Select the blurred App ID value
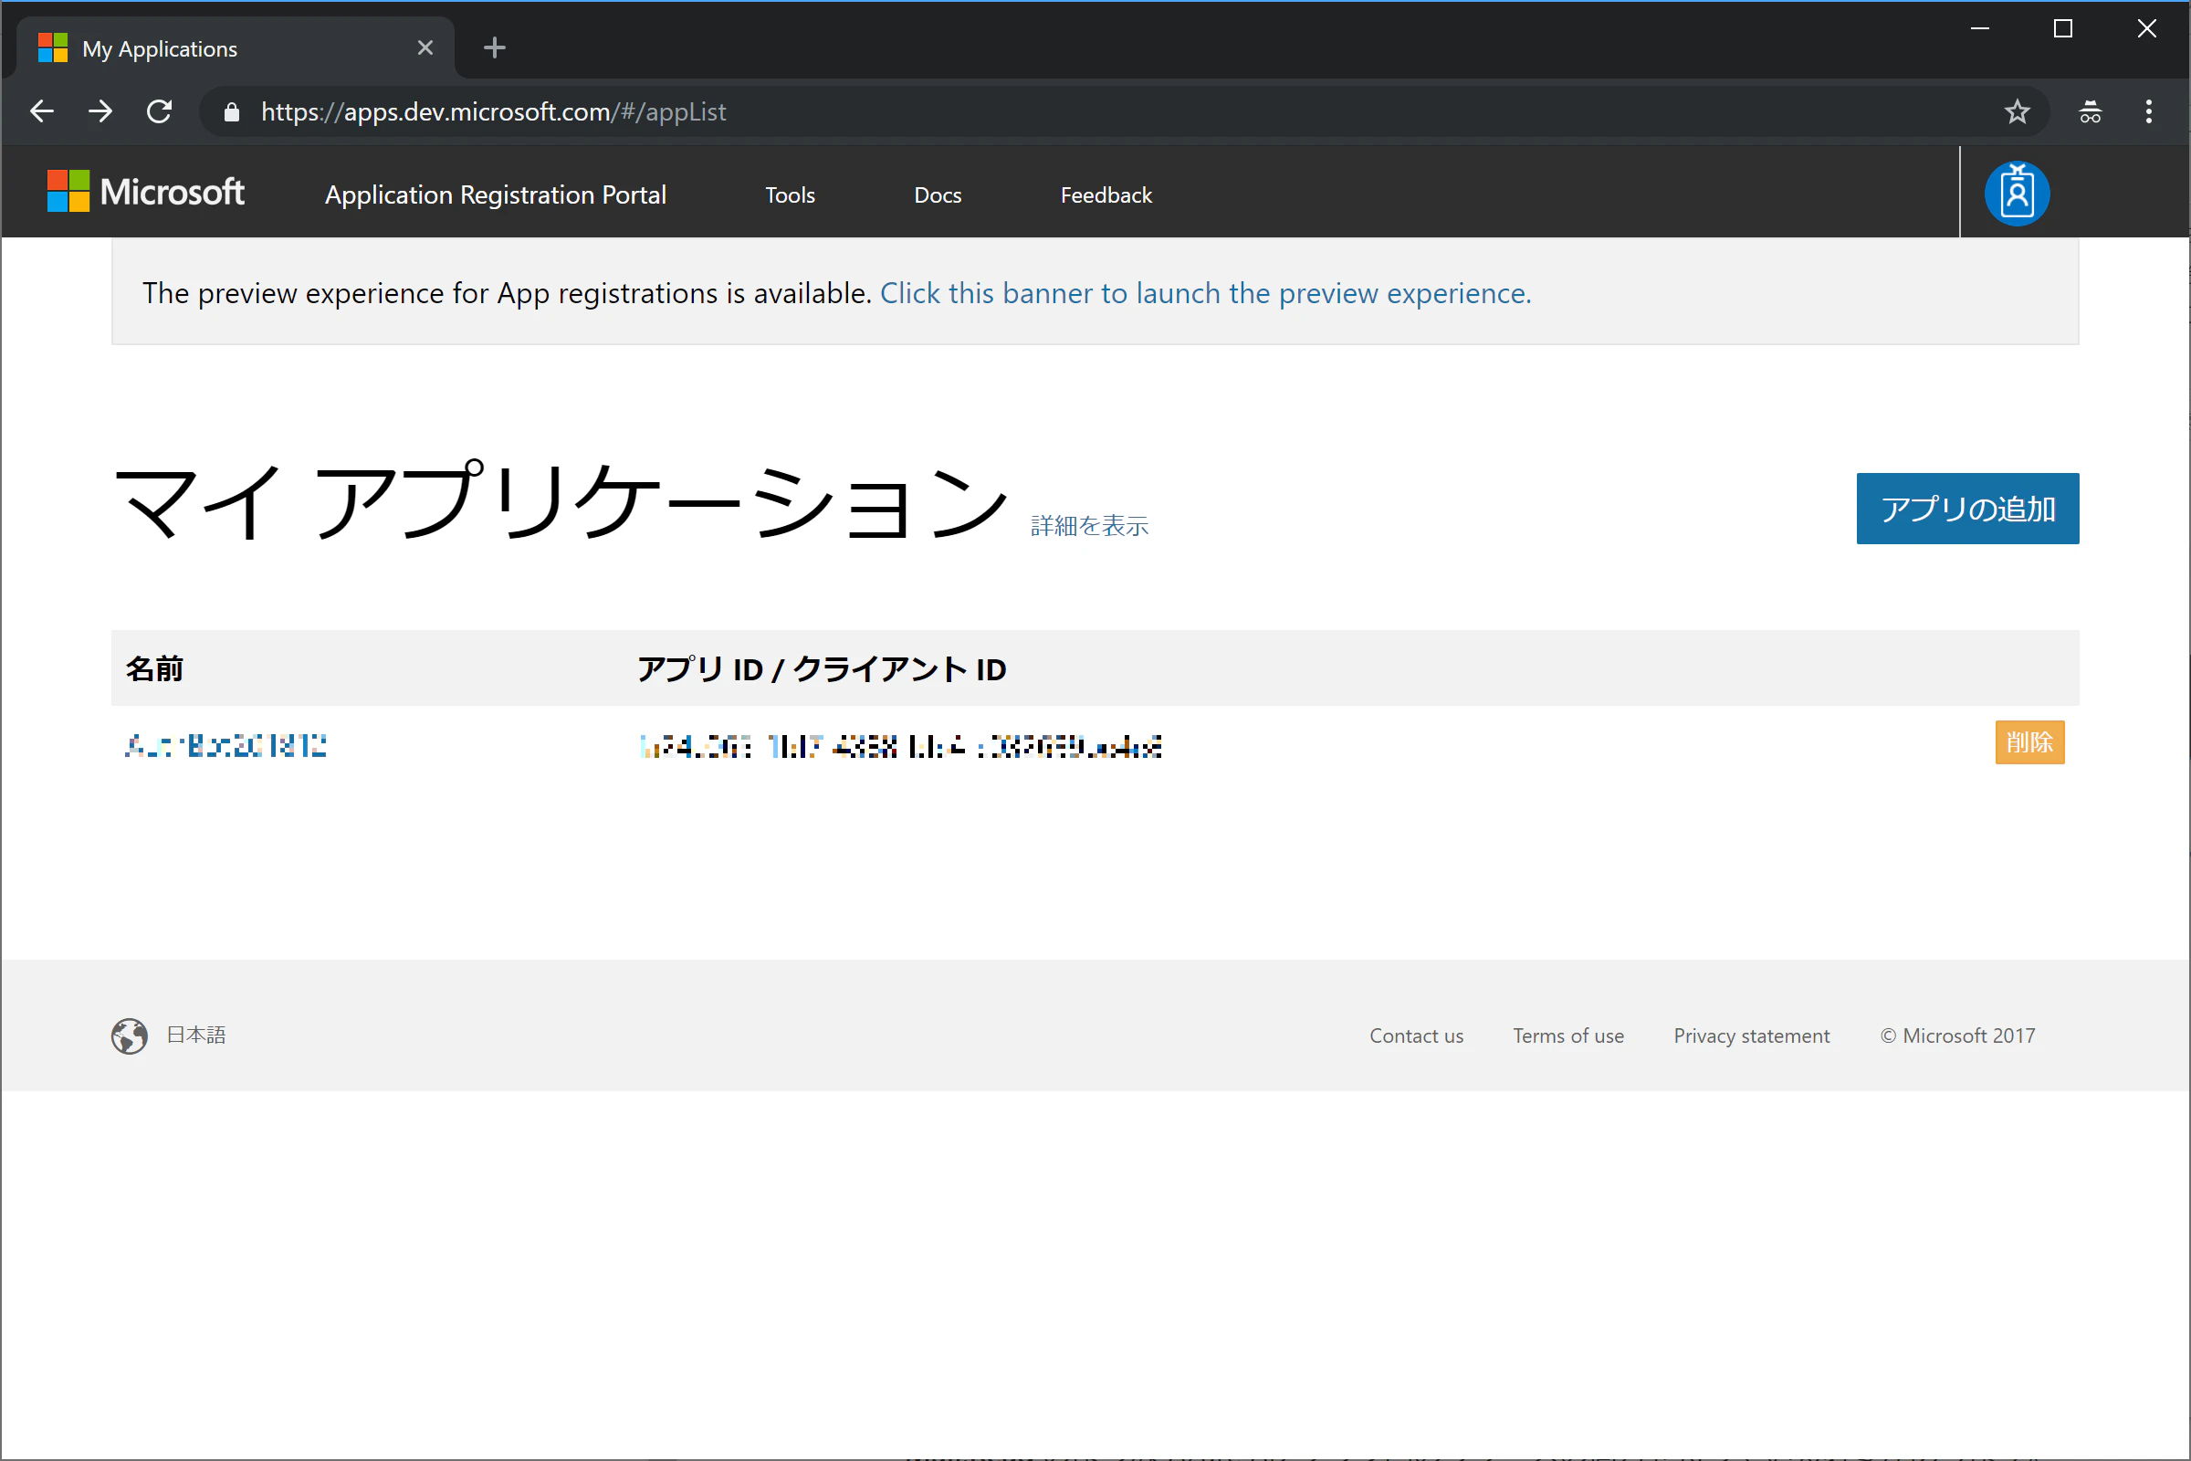 click(901, 746)
